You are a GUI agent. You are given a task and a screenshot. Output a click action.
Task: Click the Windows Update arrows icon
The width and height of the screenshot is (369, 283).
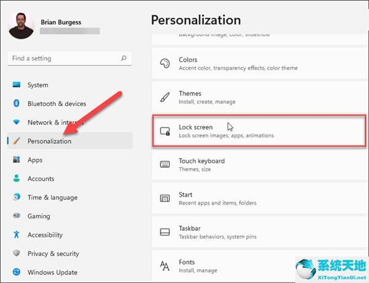pos(17,273)
